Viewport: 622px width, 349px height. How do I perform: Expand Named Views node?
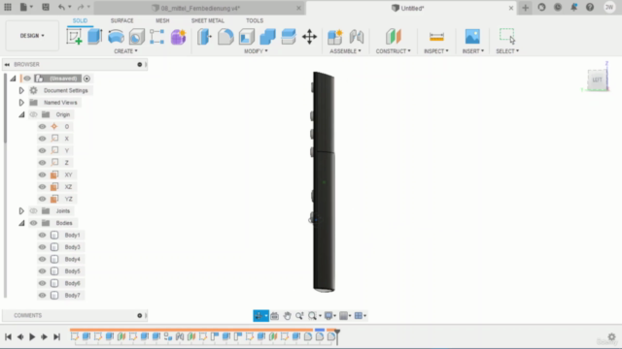click(x=21, y=103)
